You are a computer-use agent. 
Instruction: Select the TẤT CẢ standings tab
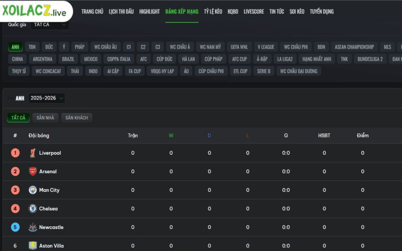tap(18, 118)
